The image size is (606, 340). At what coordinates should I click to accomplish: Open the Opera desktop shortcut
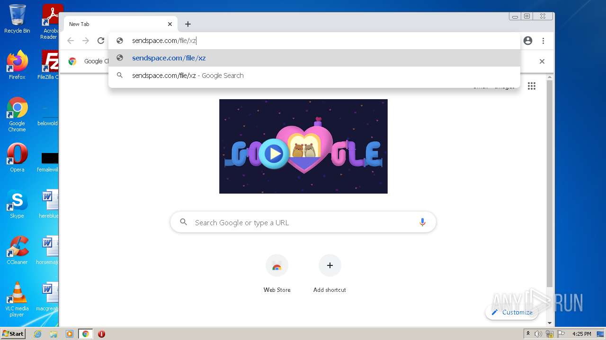(17, 158)
